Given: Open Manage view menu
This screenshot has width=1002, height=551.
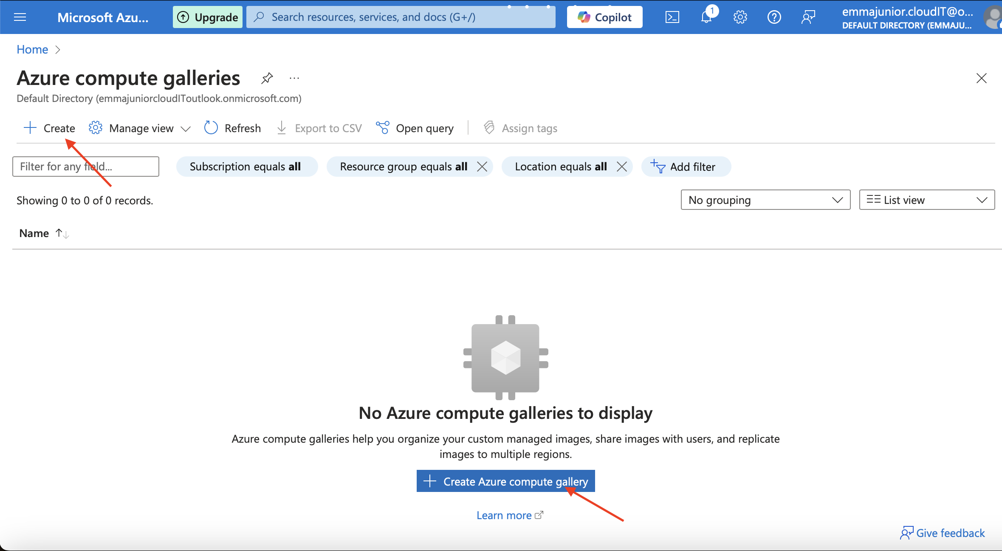Looking at the screenshot, I should [139, 128].
